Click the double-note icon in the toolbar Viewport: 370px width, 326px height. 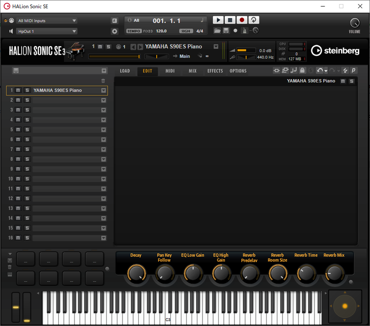pyautogui.click(x=294, y=70)
